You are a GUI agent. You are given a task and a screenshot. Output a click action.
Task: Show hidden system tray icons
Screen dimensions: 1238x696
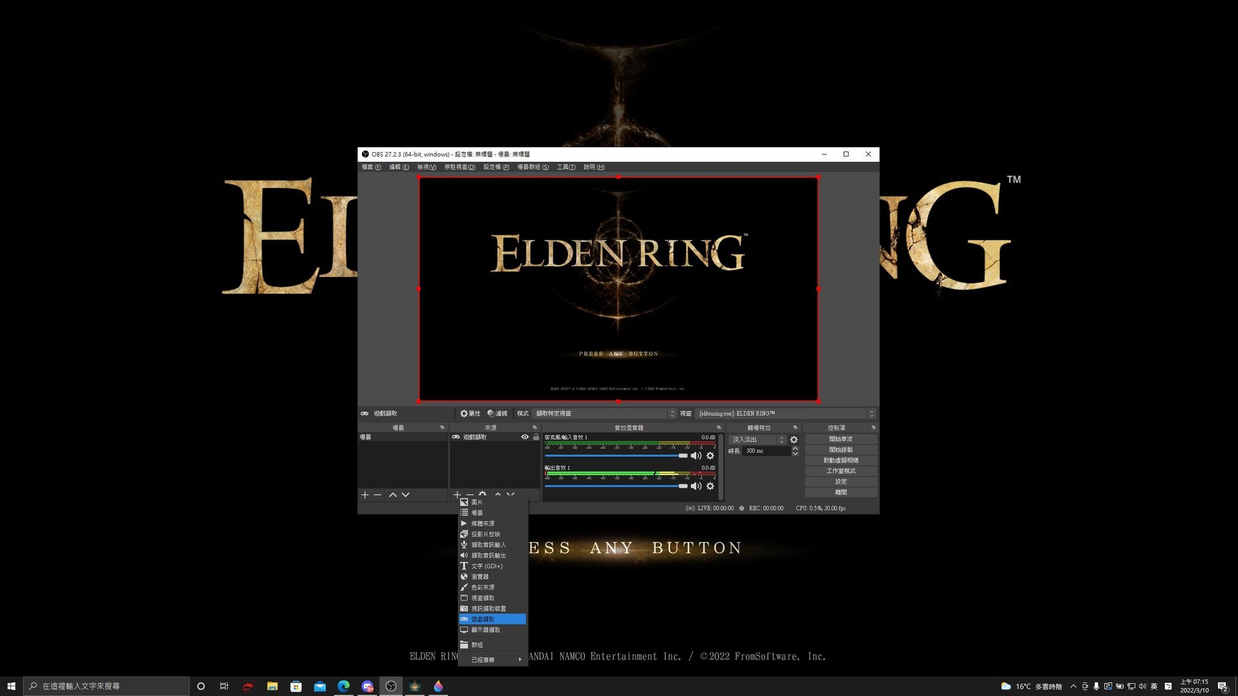[x=1073, y=686]
